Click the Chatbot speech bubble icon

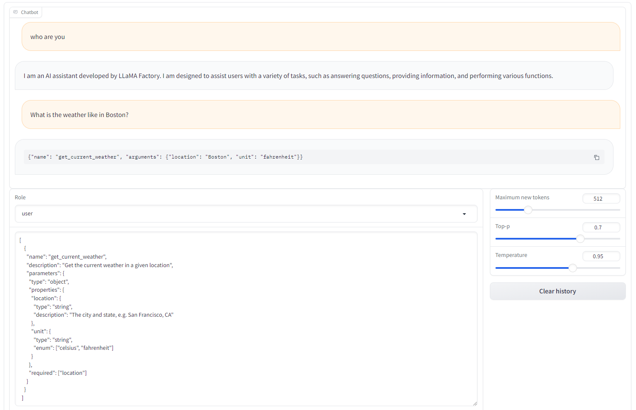coord(16,12)
